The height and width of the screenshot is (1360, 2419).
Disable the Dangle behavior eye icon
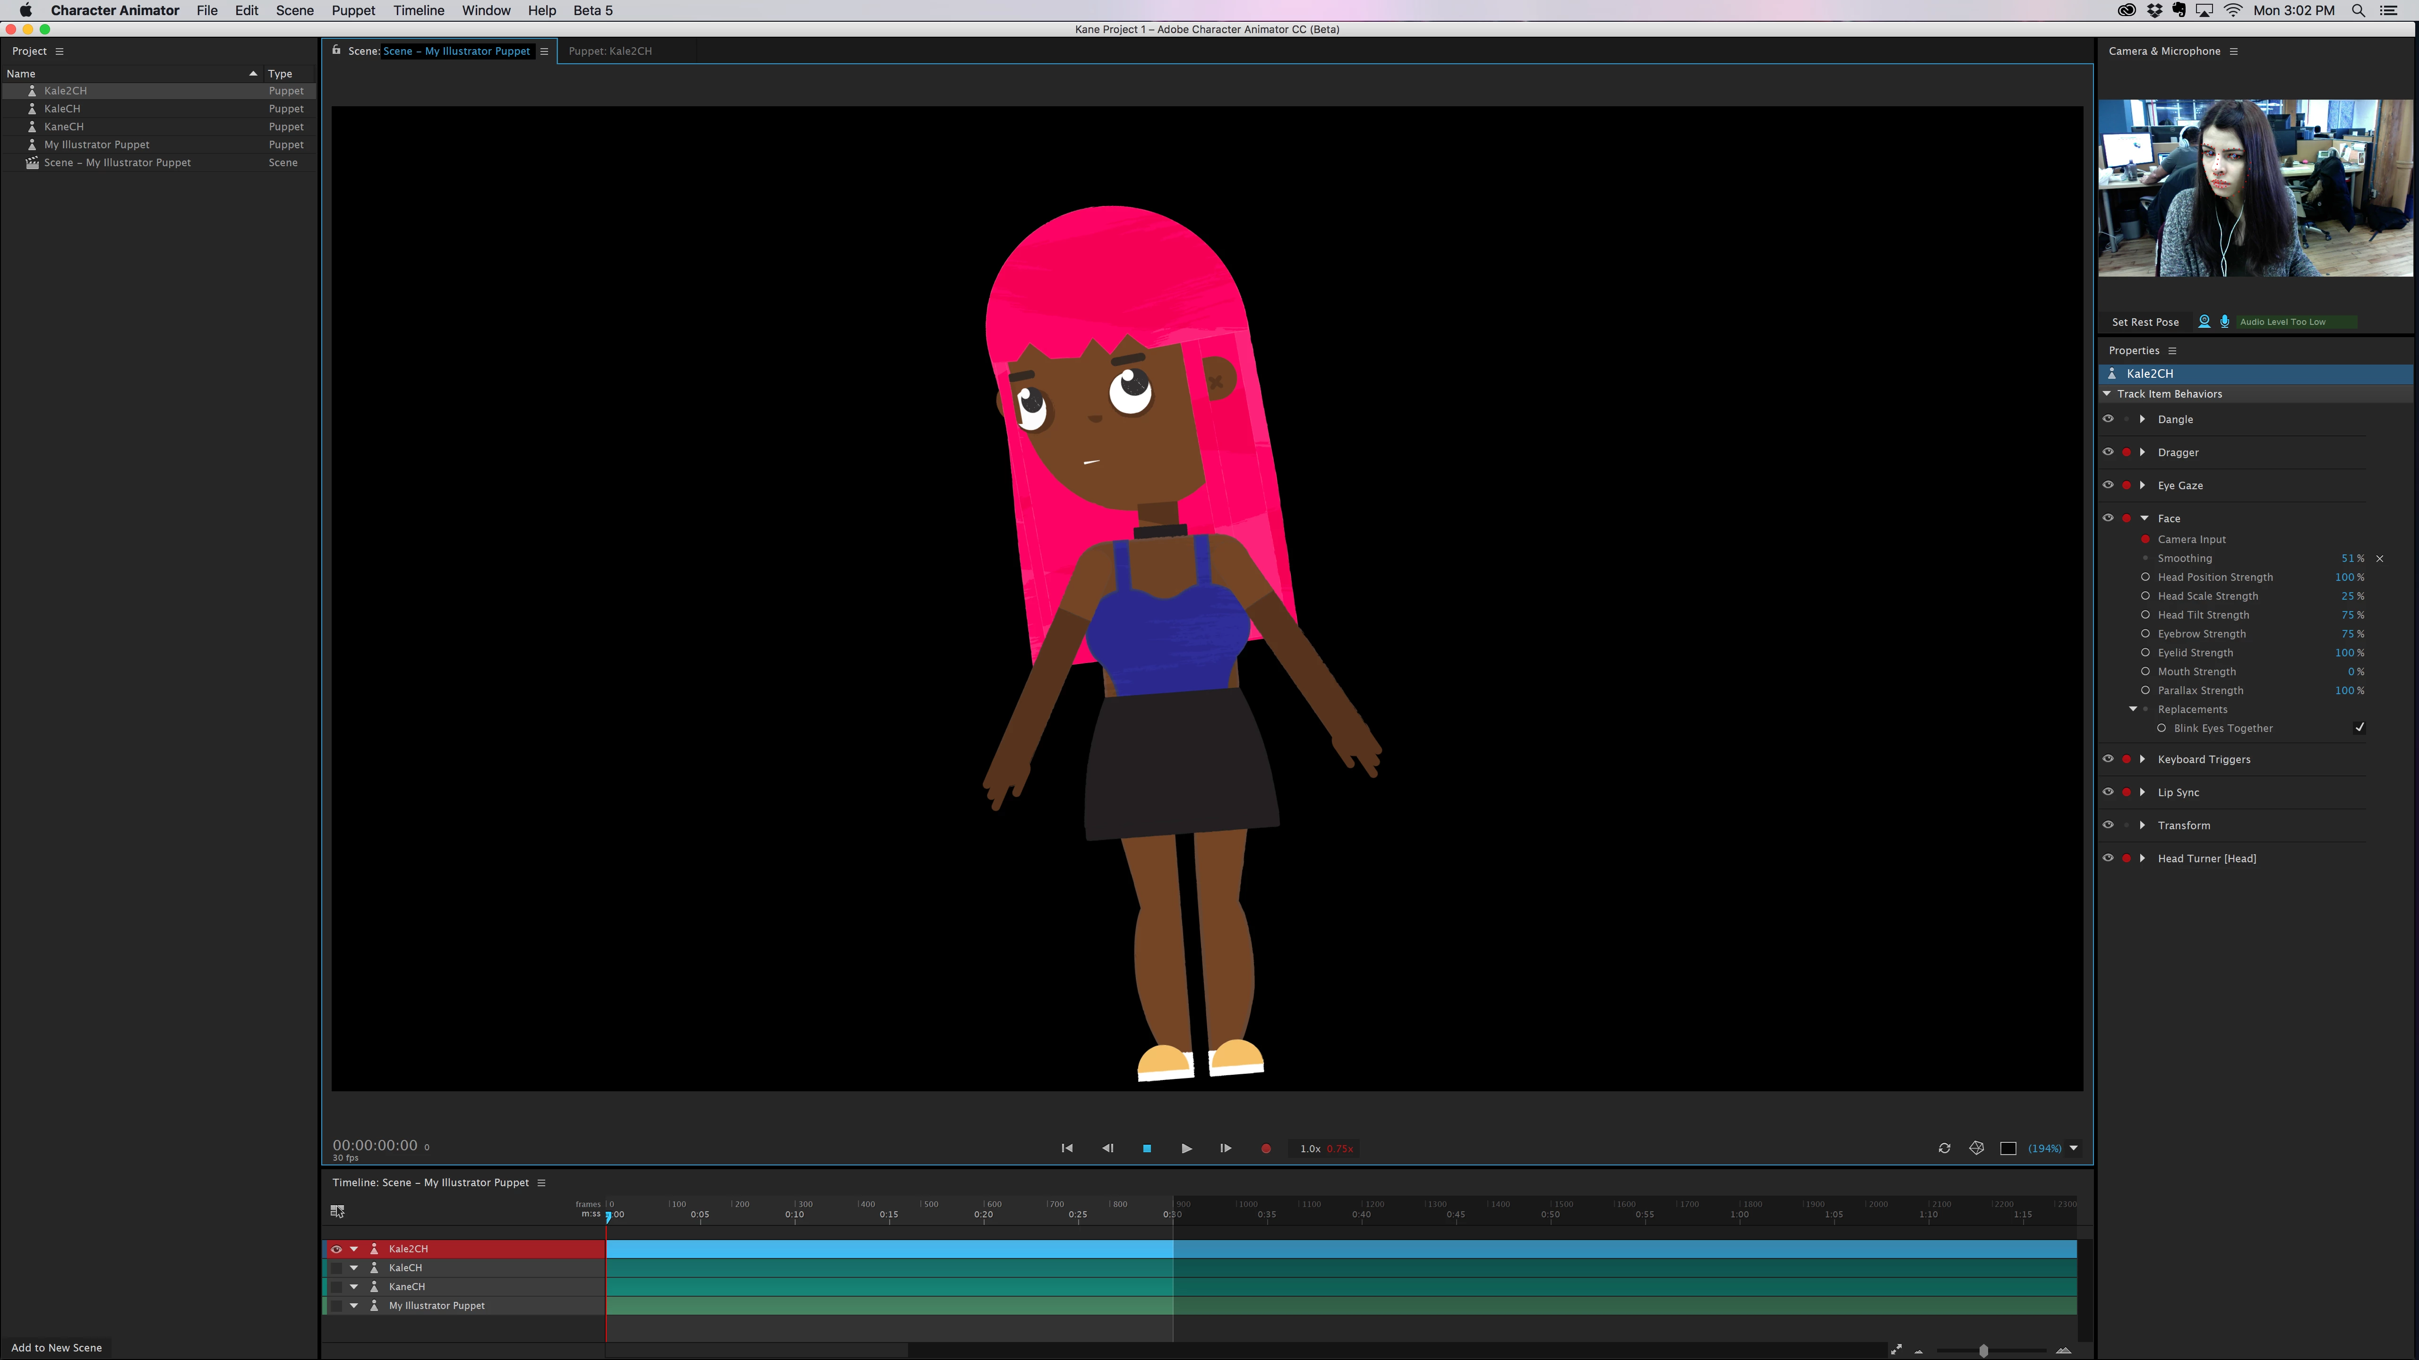coord(2108,418)
